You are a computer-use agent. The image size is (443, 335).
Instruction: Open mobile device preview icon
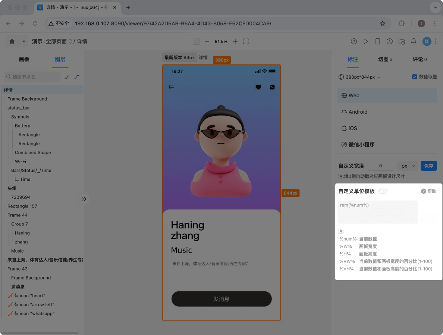(x=378, y=41)
